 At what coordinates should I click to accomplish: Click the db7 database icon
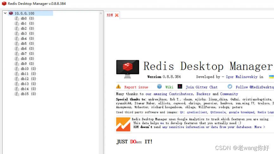[x=17, y=54]
